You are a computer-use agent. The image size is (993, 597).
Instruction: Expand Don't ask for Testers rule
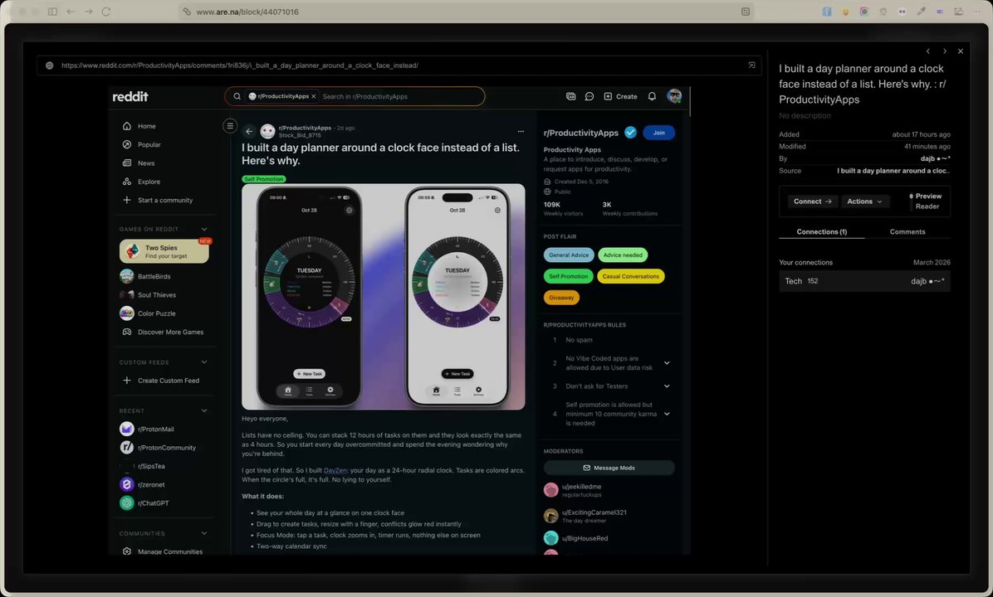click(x=667, y=386)
